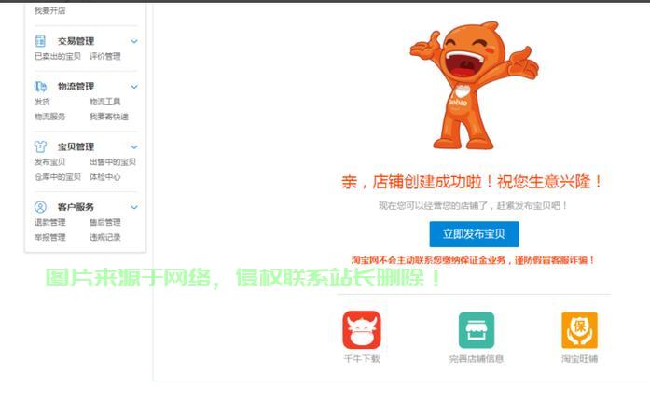The width and height of the screenshot is (650, 402).
Task: Click the 宝贝管理 shirt icon
Action: (40, 146)
